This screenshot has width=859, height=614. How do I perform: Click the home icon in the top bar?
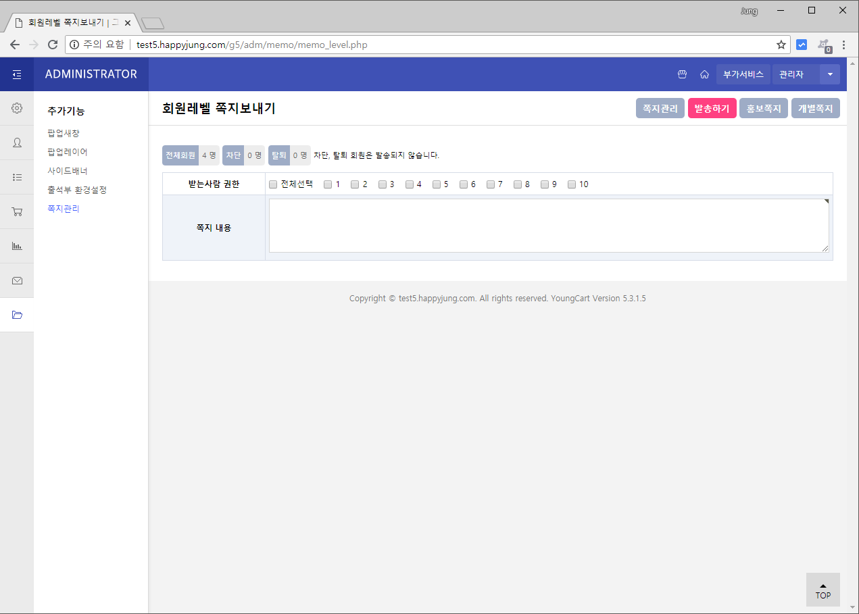[x=705, y=74]
